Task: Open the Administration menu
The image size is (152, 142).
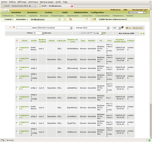Action: click(81, 13)
